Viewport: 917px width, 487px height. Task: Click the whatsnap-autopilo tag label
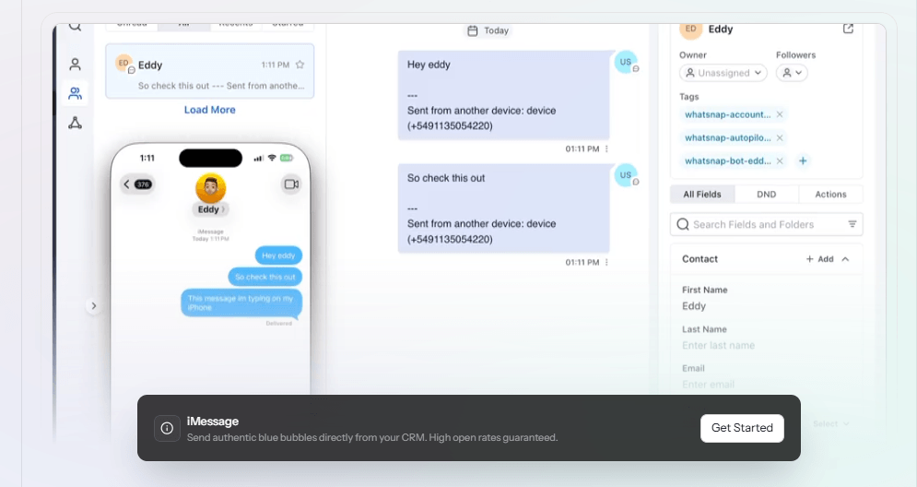(727, 138)
